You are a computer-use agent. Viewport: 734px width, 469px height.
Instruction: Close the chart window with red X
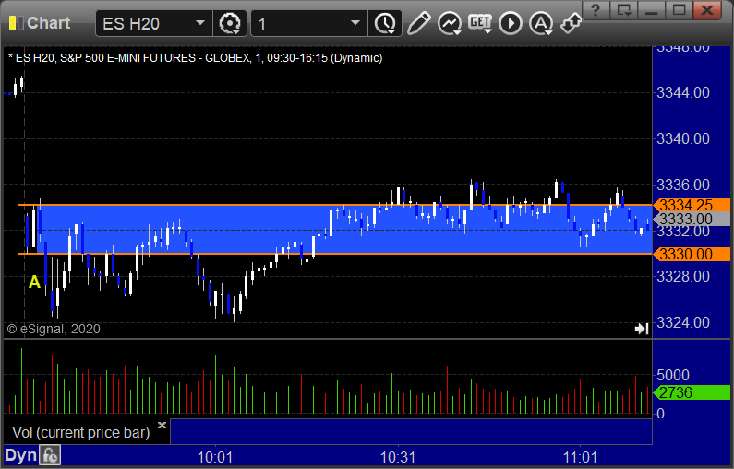tap(707, 10)
